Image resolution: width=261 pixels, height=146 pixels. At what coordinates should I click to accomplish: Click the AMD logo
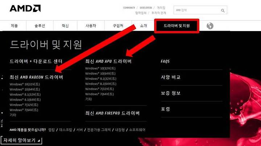coord(25,8)
